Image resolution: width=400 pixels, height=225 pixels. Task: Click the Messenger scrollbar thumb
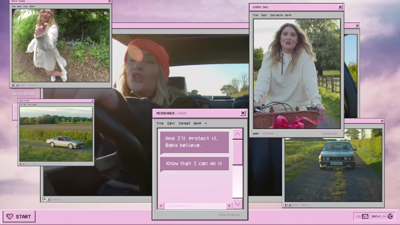[237, 152]
